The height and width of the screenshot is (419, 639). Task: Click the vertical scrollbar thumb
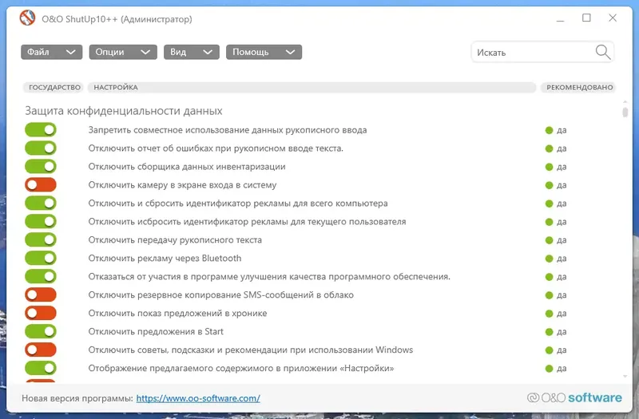pos(625,112)
